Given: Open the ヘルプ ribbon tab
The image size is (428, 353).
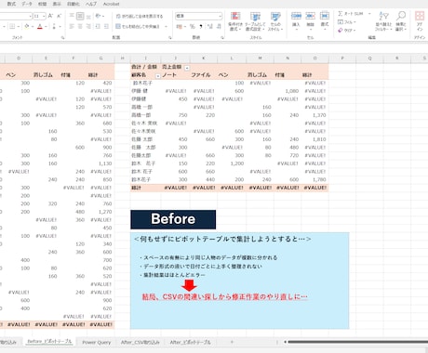Looking at the screenshot, I should coord(91,4).
